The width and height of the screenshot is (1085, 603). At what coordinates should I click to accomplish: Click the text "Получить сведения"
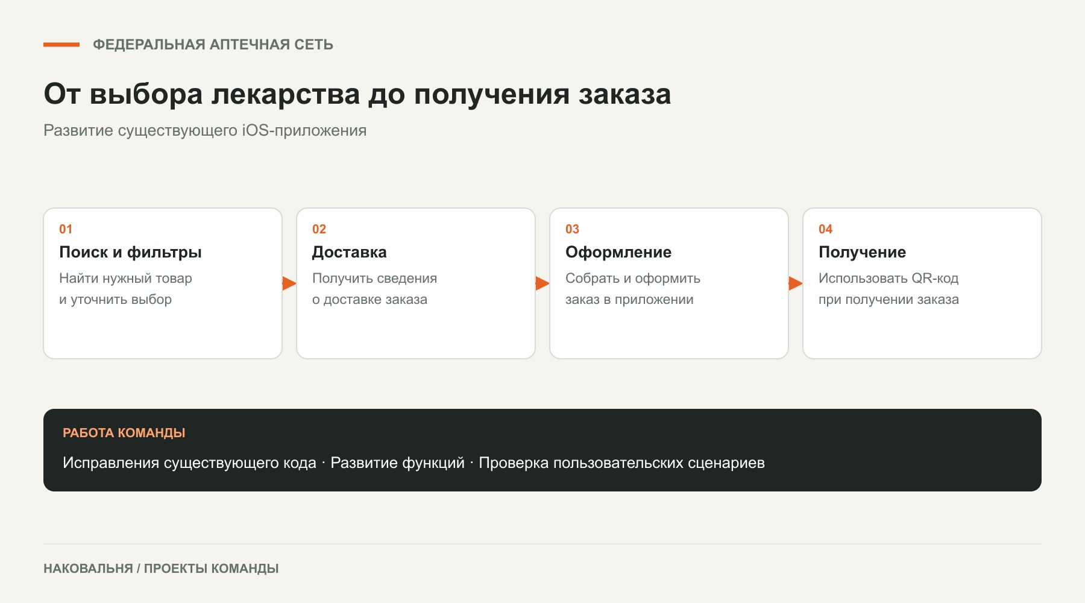[374, 279]
